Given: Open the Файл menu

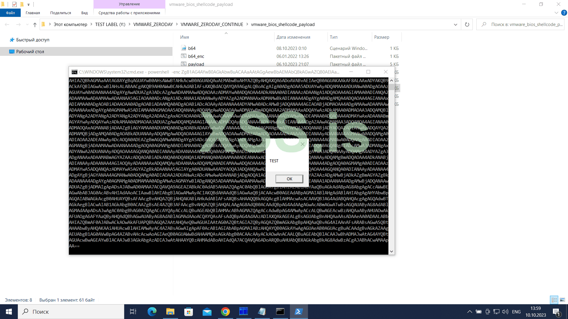Looking at the screenshot, I should [10, 13].
